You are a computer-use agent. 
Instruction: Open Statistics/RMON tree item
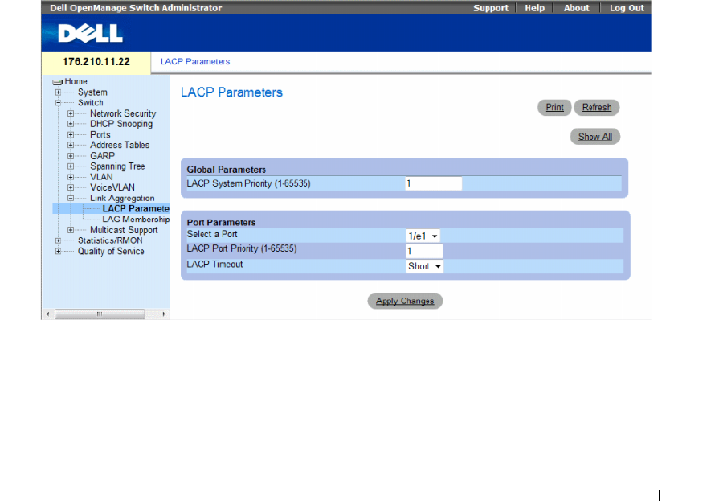pyautogui.click(x=110, y=240)
